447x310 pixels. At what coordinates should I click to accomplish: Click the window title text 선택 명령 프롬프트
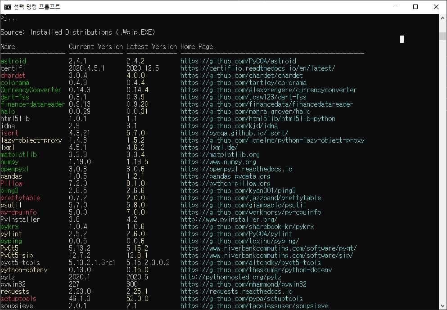37,7
